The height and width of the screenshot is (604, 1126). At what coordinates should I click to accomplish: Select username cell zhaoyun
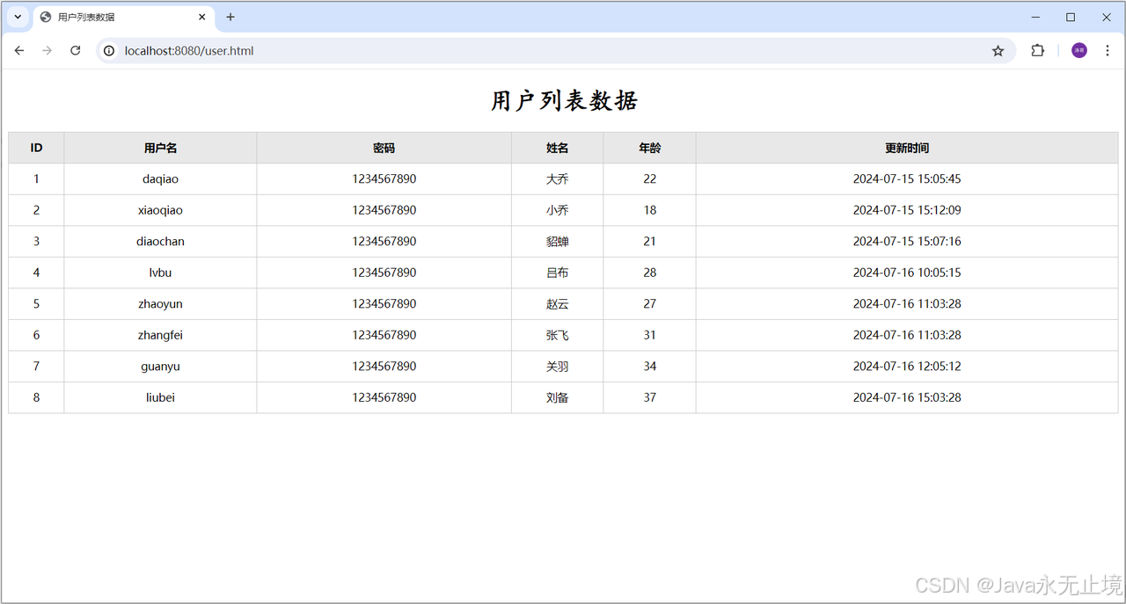pyautogui.click(x=160, y=304)
